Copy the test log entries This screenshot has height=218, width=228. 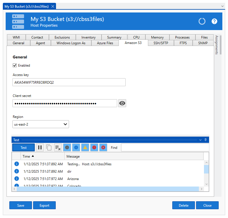click(x=49, y=147)
